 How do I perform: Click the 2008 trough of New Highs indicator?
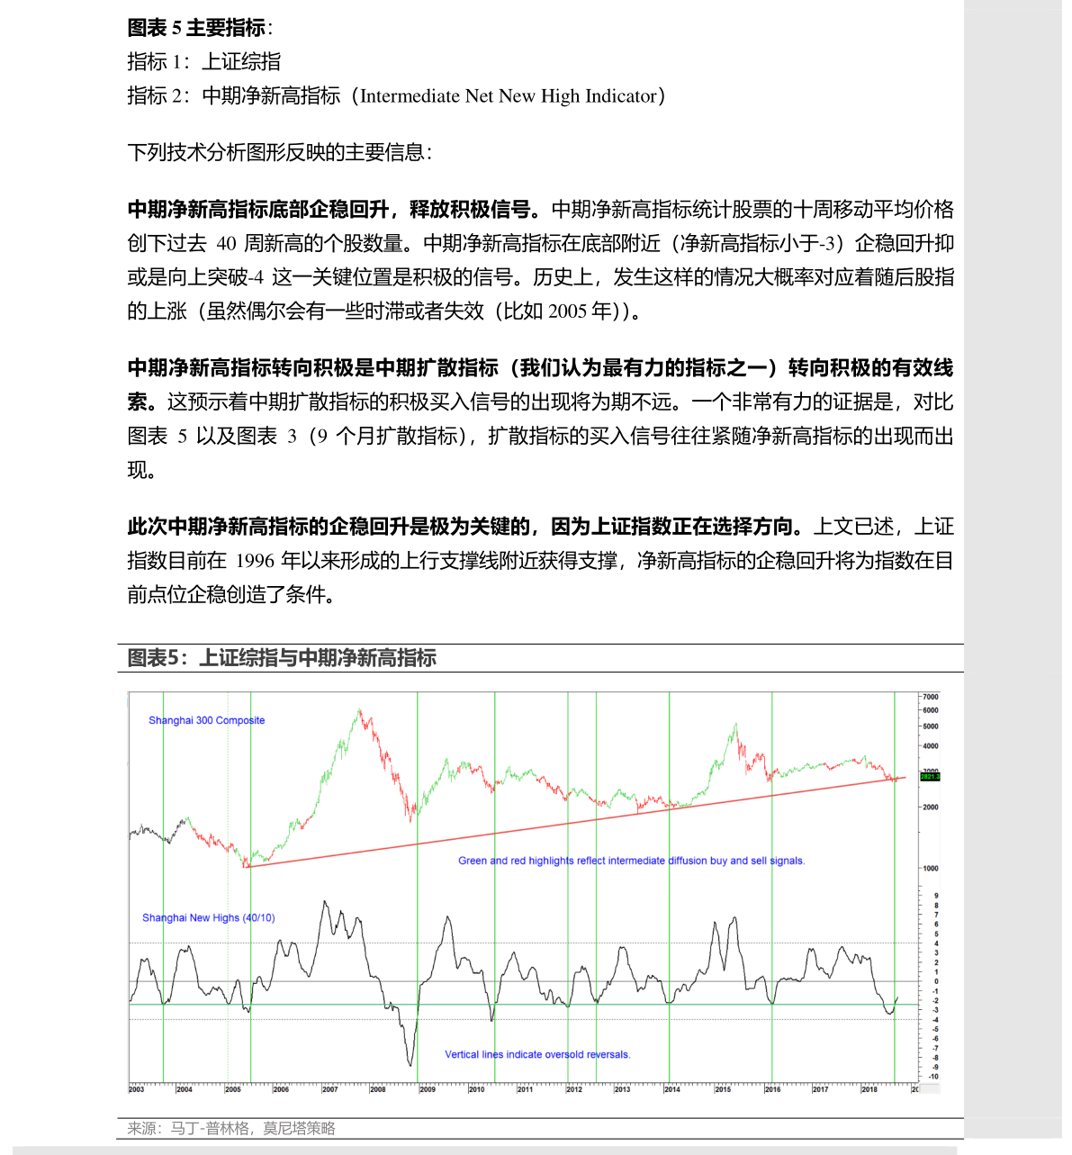(x=411, y=1065)
